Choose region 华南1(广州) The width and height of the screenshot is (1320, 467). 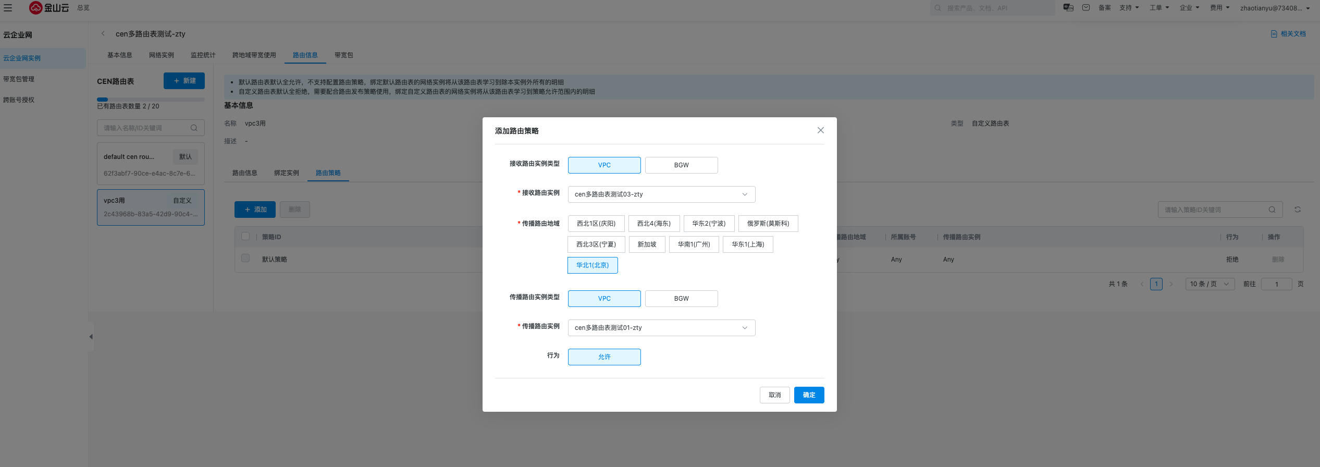(x=694, y=244)
